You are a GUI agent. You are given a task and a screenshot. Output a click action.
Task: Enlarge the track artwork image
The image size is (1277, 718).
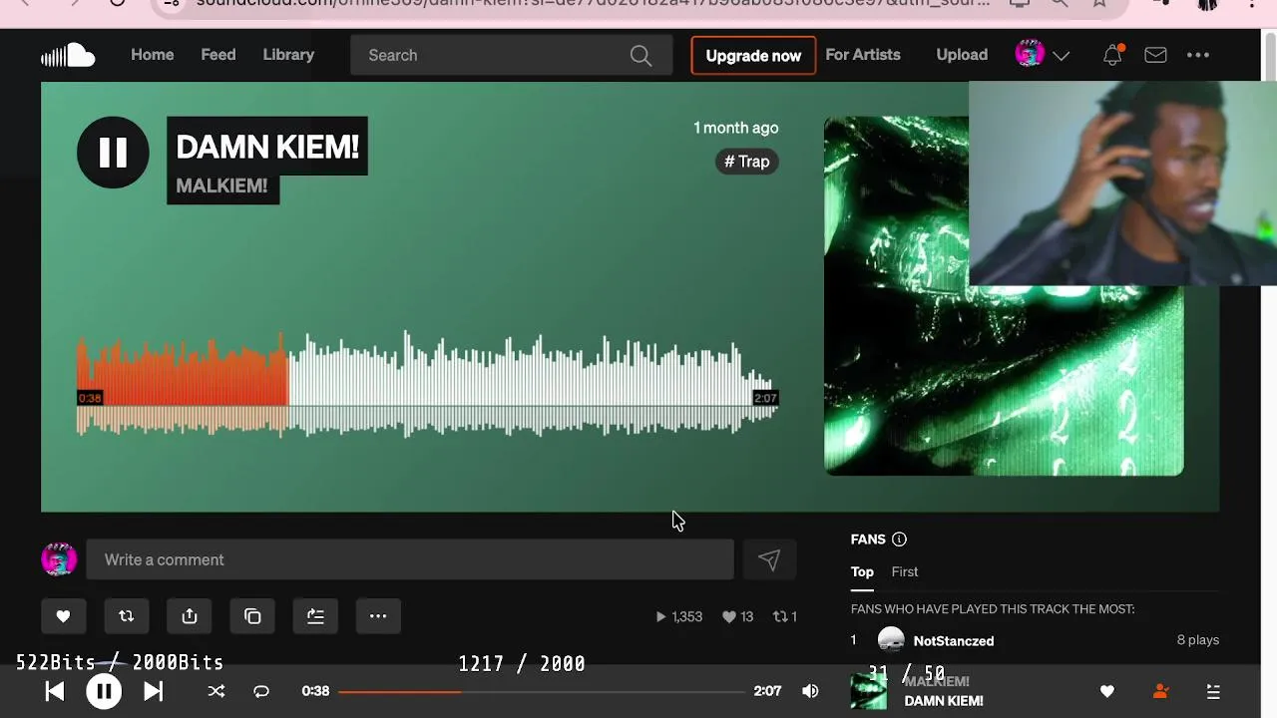pyautogui.click(x=1004, y=295)
